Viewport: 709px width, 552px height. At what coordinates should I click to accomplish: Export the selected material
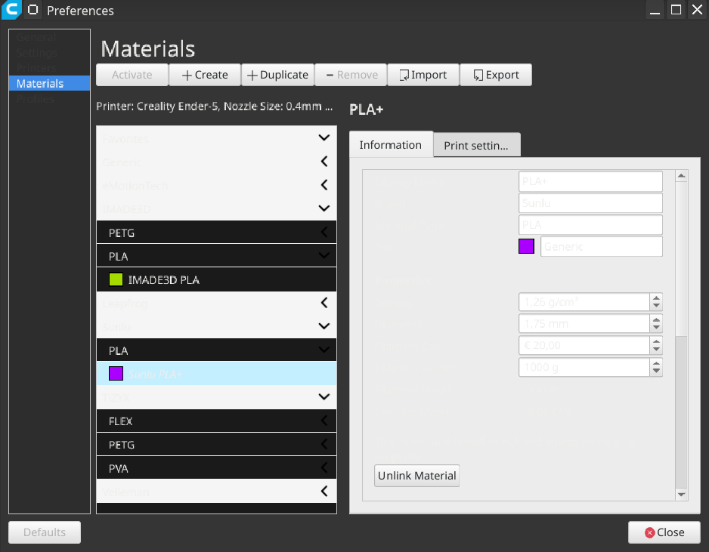[496, 75]
